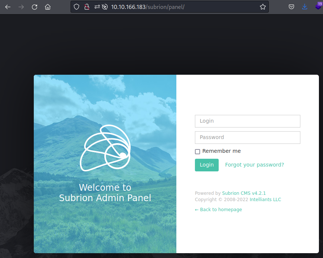
Task: Open the tracking protection shield icon
Action: pos(76,7)
